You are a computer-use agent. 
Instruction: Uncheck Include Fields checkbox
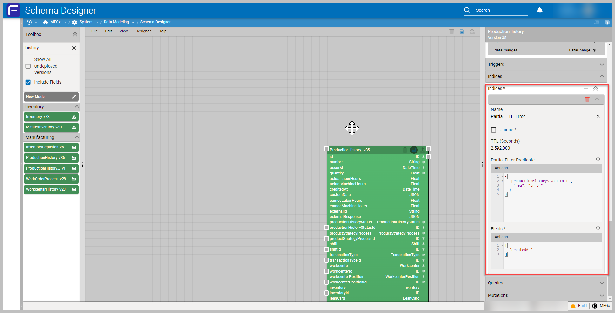tap(28, 82)
